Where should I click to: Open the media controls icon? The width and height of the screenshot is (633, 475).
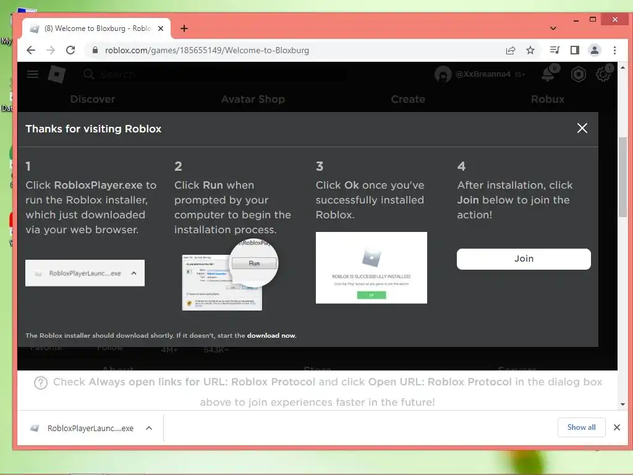point(554,50)
